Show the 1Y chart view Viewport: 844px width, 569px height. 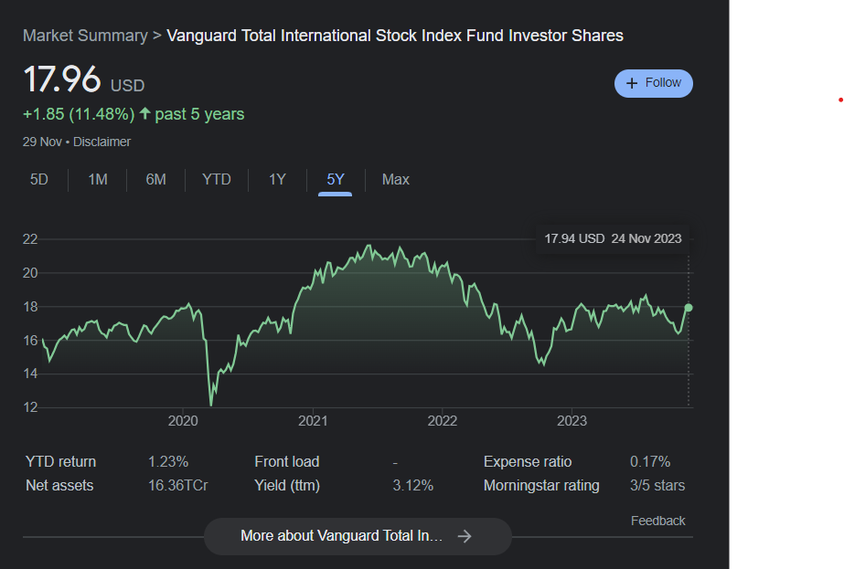pos(277,179)
